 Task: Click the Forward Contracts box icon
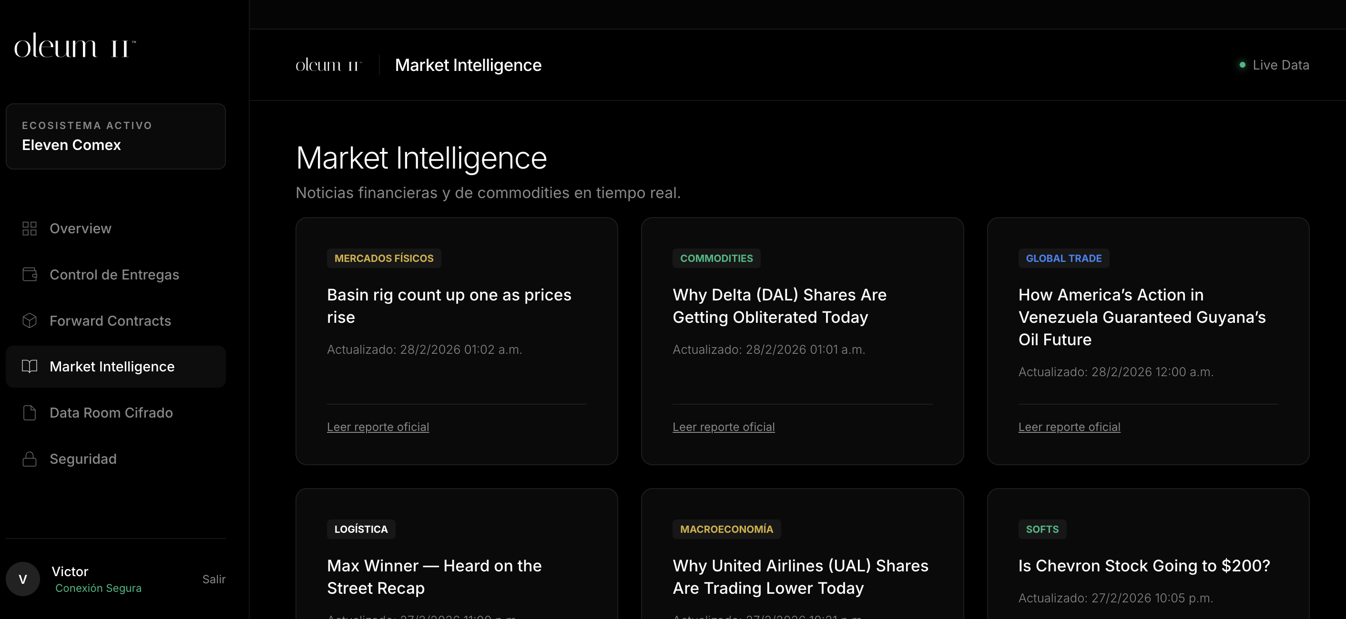pos(29,320)
